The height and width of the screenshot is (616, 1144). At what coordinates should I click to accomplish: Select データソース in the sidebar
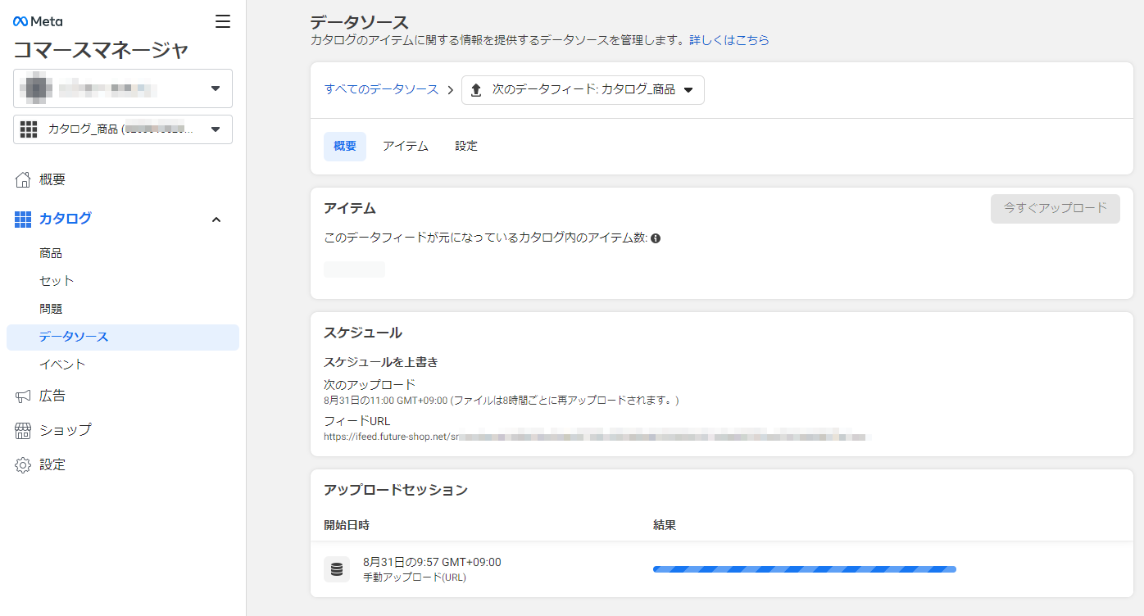coord(123,337)
